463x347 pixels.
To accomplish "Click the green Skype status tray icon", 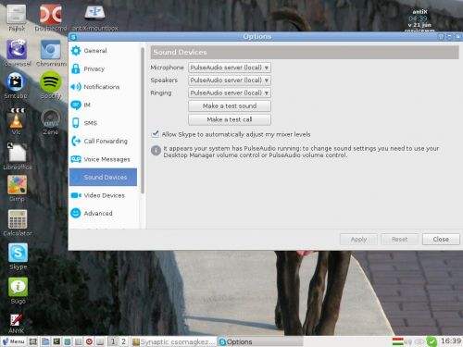I will [x=432, y=341].
